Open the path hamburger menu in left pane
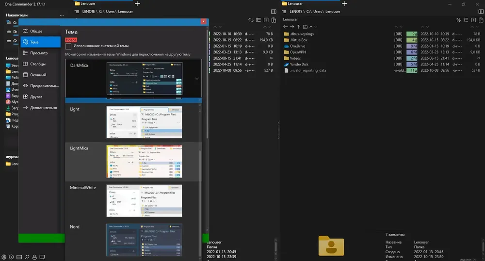The image size is (485, 261). tap(77, 12)
